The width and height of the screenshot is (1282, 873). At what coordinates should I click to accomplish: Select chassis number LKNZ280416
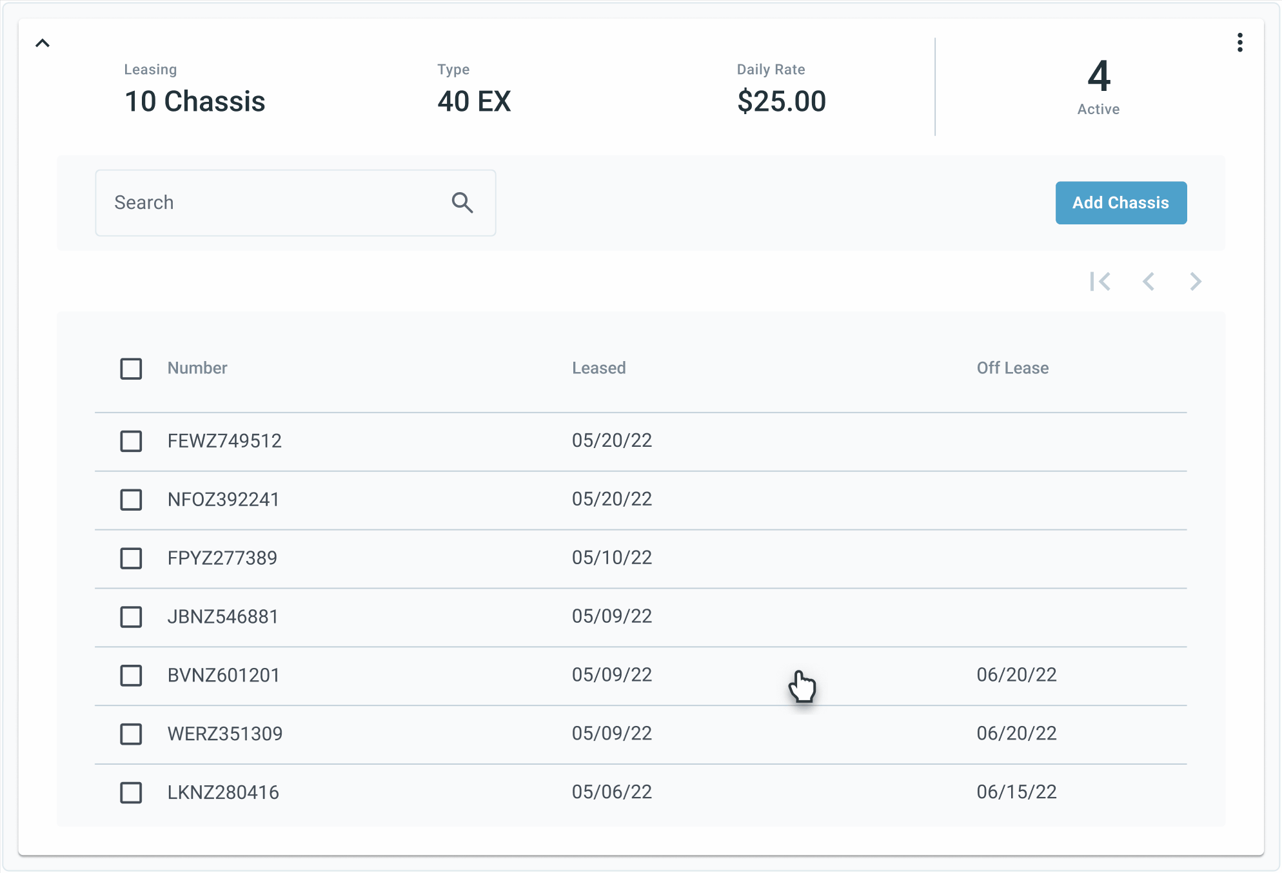click(x=223, y=793)
